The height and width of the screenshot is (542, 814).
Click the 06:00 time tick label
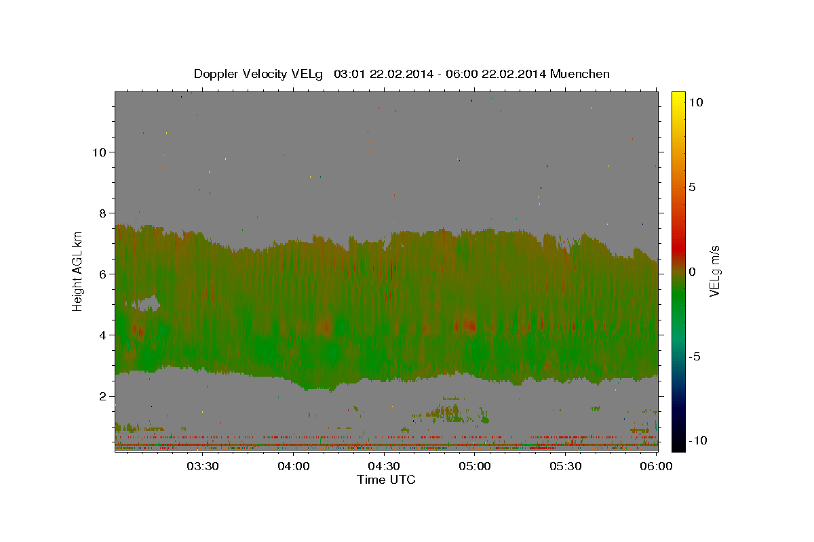point(657,466)
